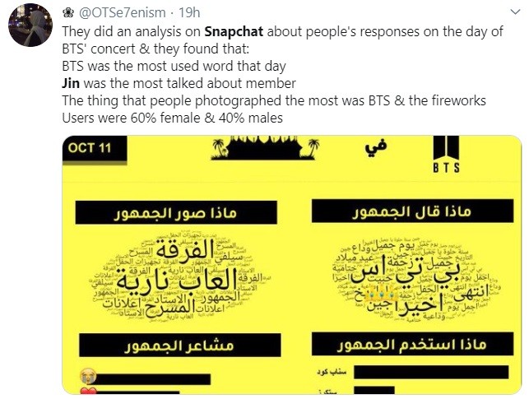Click the BTS logo in the infographic

pos(446,156)
